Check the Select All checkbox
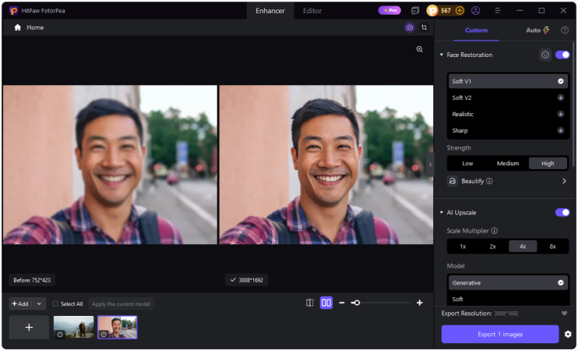This screenshot has height=351, width=578. (55, 303)
